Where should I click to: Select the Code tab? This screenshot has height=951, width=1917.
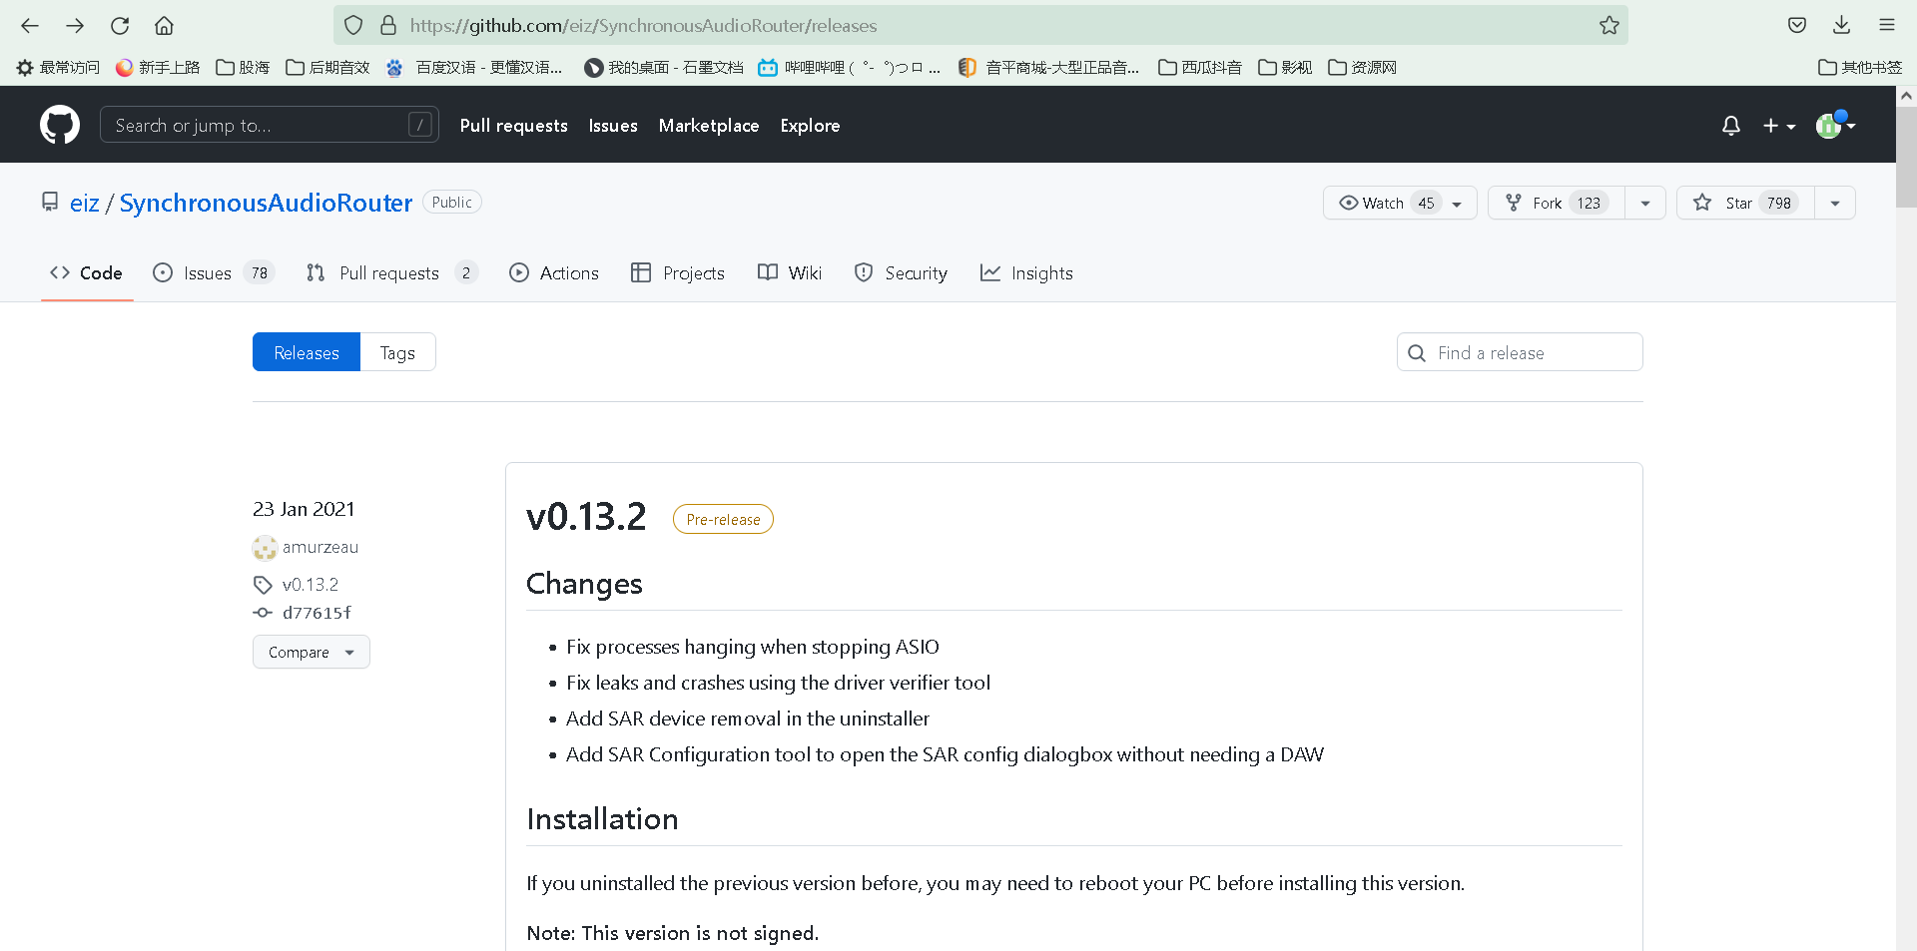click(87, 272)
